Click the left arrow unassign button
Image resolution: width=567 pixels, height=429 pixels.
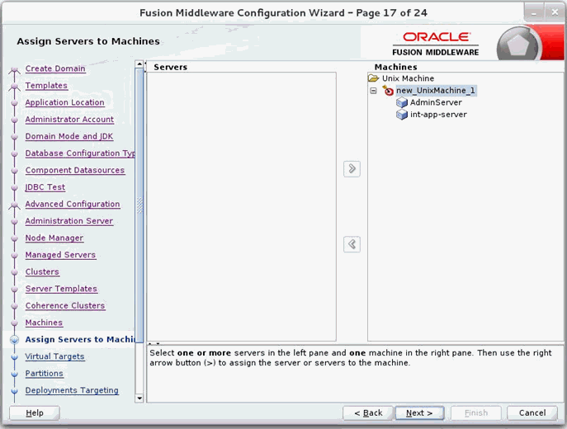click(x=352, y=244)
